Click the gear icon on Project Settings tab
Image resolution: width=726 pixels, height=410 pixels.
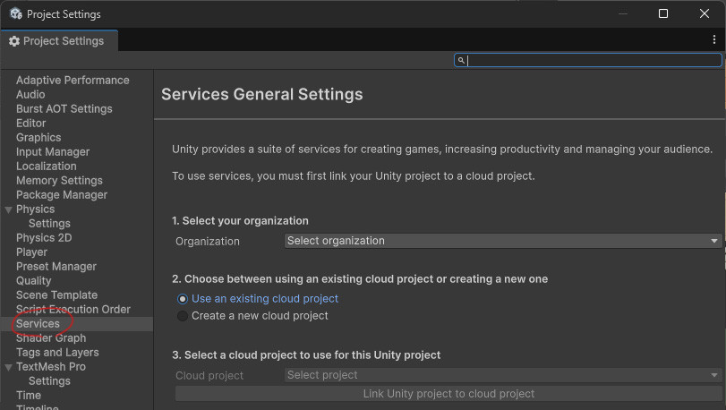[14, 41]
